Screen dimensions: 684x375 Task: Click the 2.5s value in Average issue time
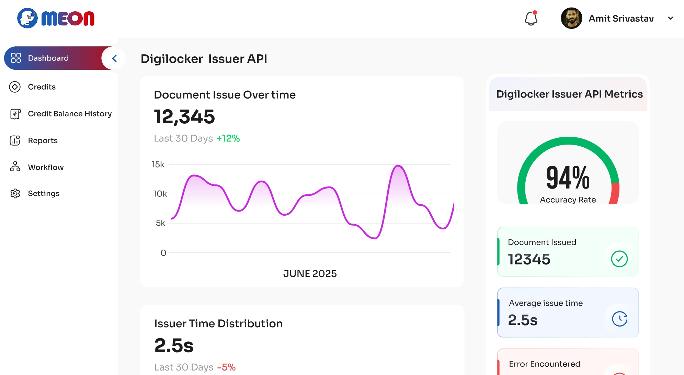(x=523, y=320)
